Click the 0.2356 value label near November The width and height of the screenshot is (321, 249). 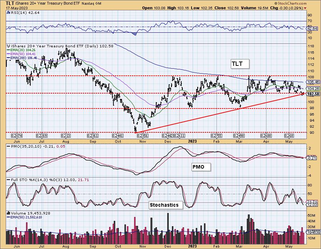coord(142,136)
